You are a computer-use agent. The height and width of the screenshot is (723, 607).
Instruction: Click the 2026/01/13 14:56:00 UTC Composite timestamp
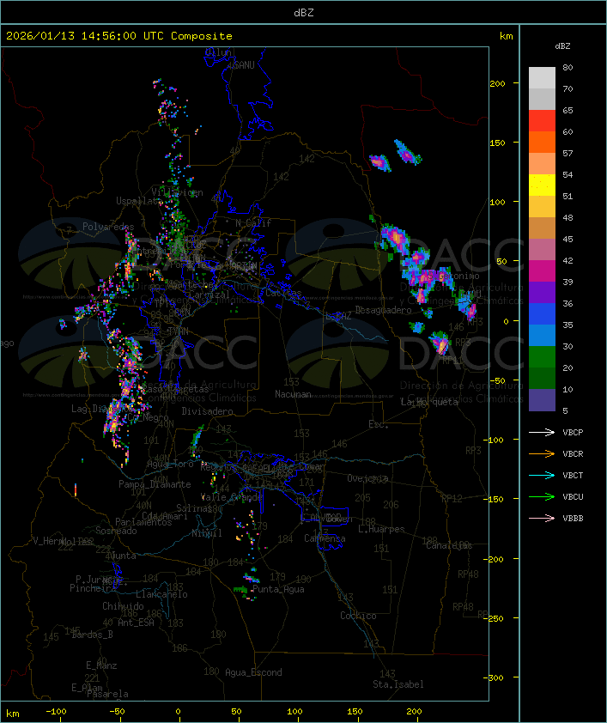point(119,35)
